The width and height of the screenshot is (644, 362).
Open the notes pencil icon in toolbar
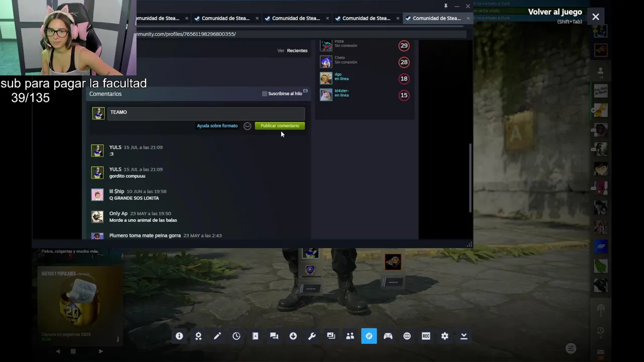pyautogui.click(x=217, y=336)
